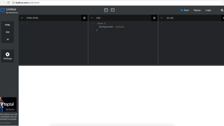This screenshot has height=126, width=224.
Task: Open the Login link
Action: pos(208,10)
